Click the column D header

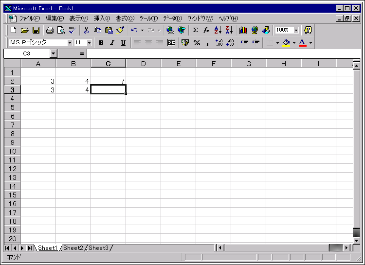(144, 64)
